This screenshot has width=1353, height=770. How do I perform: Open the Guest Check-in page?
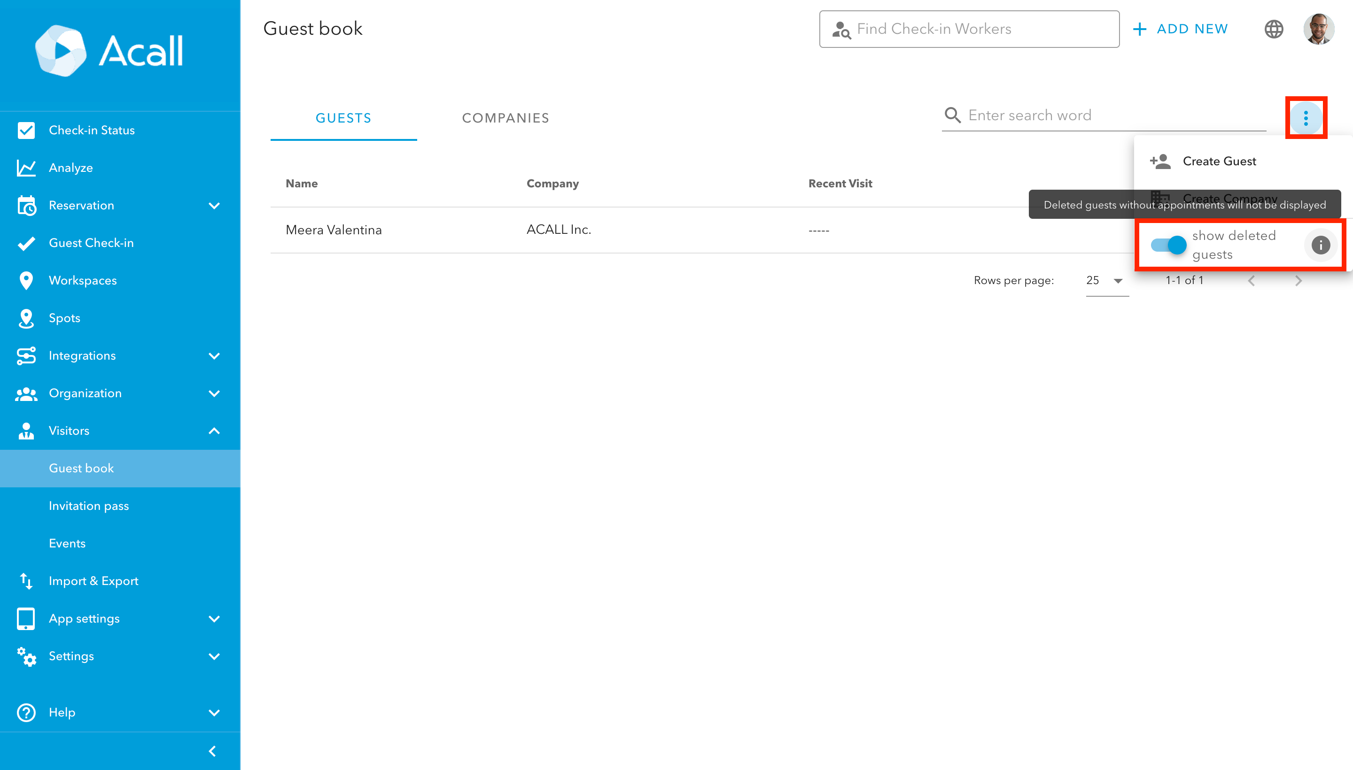120,243
